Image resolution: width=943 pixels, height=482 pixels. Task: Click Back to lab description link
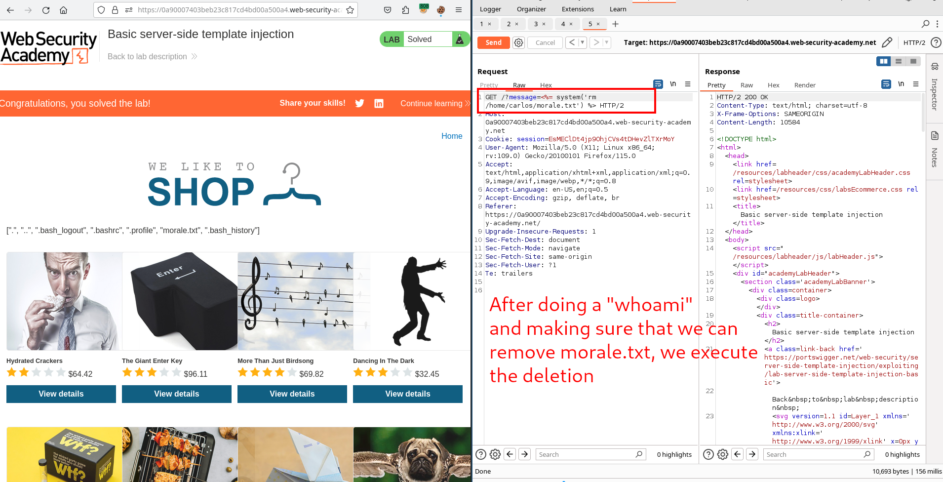152,56
